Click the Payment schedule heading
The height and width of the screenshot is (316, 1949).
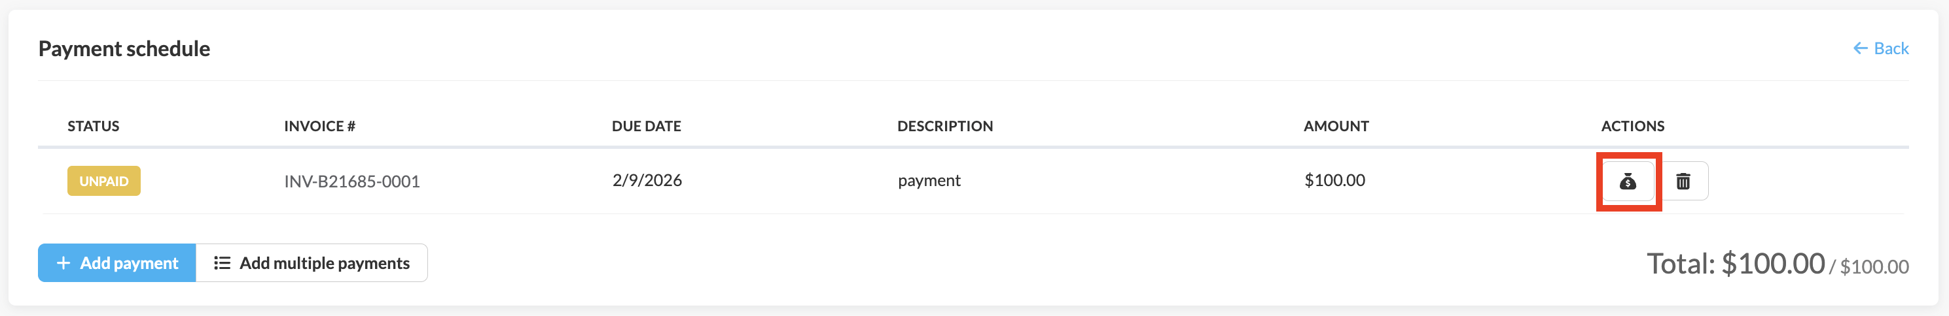click(x=124, y=48)
